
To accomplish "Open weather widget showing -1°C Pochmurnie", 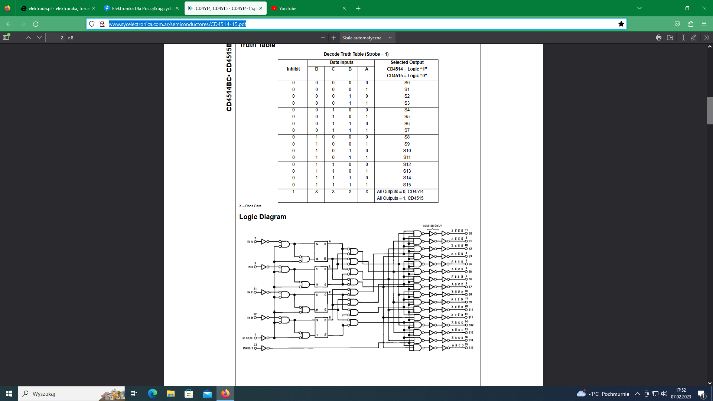I will (603, 394).
